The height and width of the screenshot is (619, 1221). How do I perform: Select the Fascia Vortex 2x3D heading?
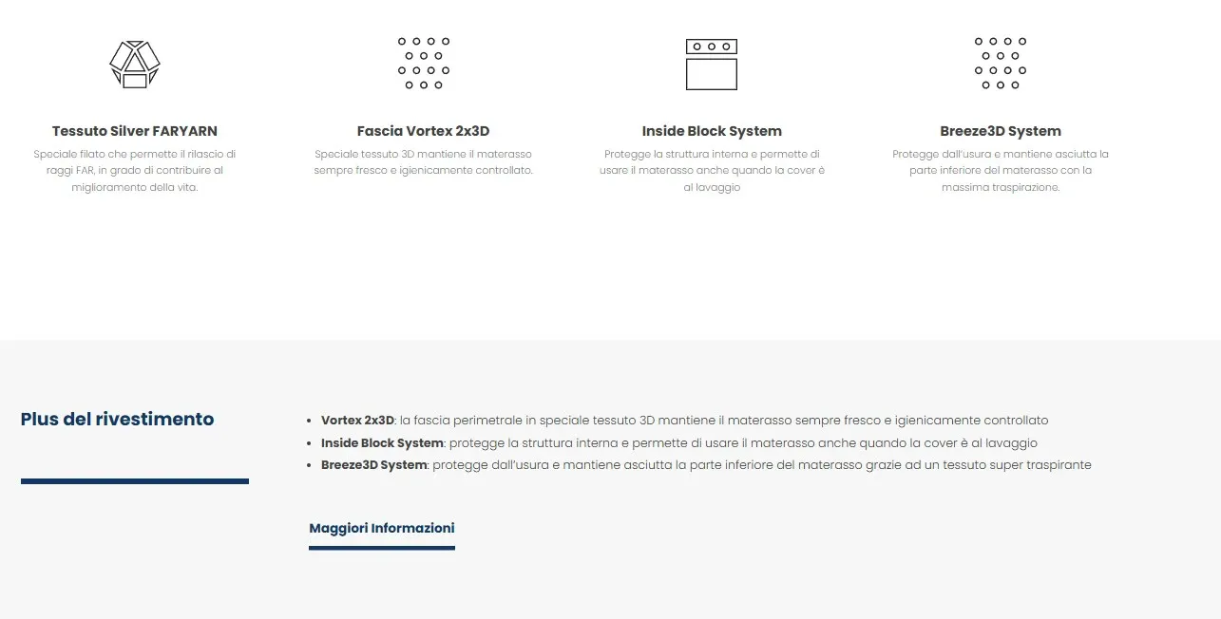pyautogui.click(x=424, y=131)
